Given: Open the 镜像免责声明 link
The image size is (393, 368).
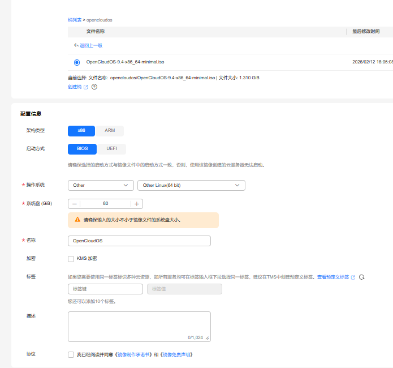Looking at the screenshot, I should (176, 354).
